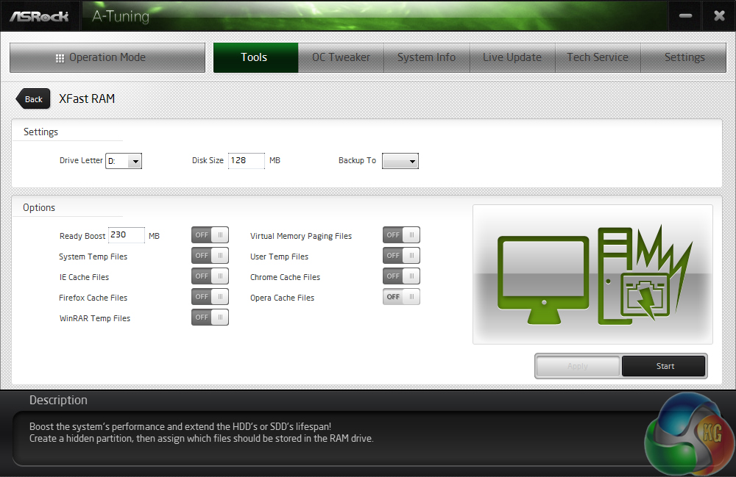736x477 pixels.
Task: Click the Start button
Action: 664,366
